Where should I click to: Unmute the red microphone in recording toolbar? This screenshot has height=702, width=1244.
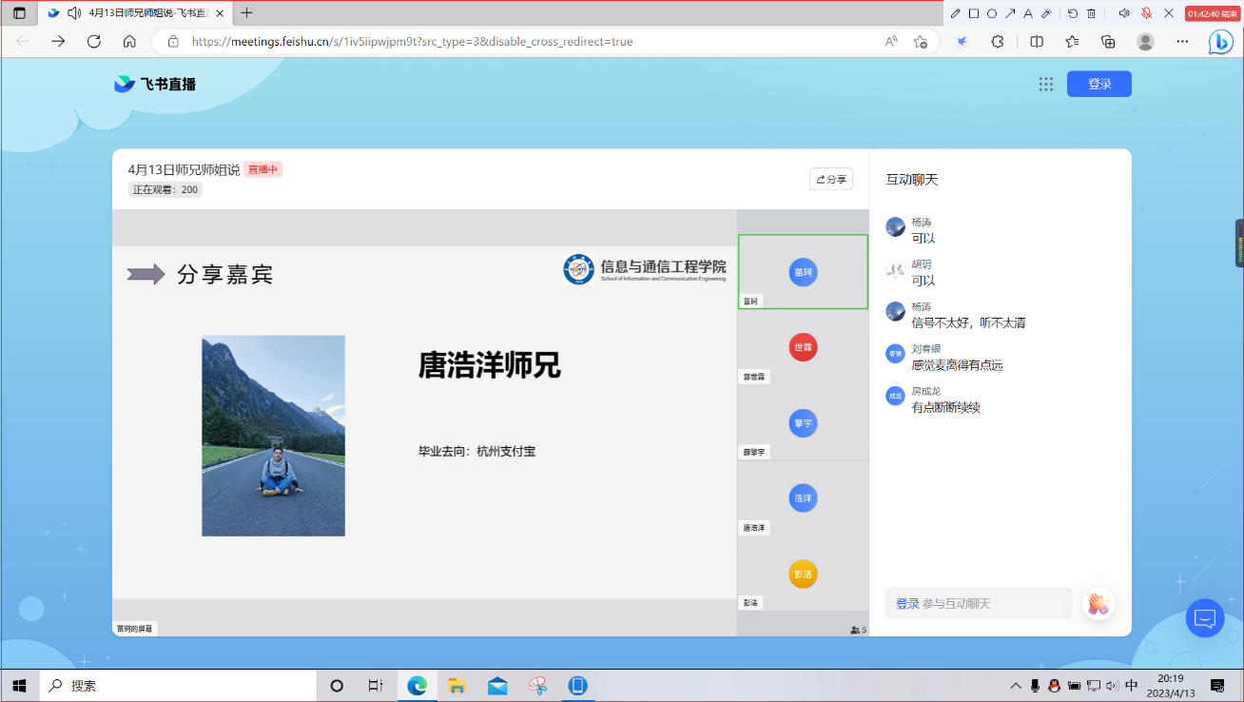click(1146, 13)
